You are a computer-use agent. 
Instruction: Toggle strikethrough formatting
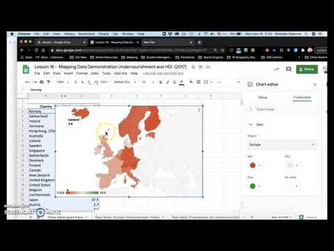[175, 82]
